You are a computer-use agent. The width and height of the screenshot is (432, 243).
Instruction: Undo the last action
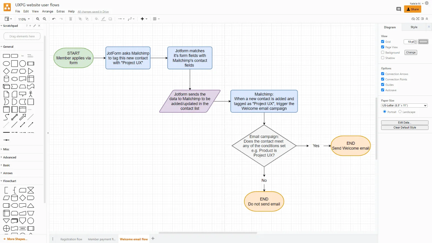54,19
